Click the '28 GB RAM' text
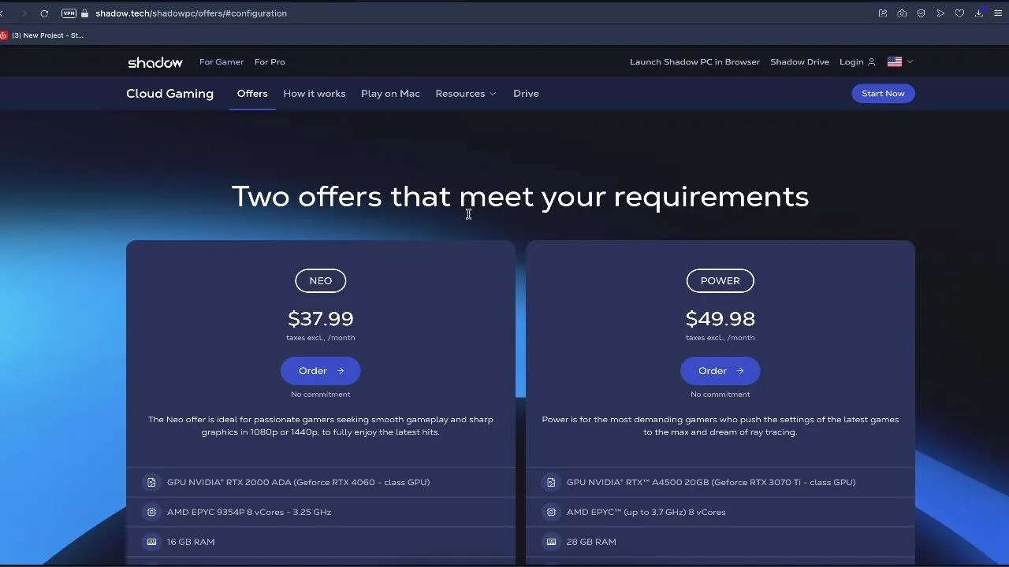Screen dimensions: 1009x567 pyautogui.click(x=591, y=542)
